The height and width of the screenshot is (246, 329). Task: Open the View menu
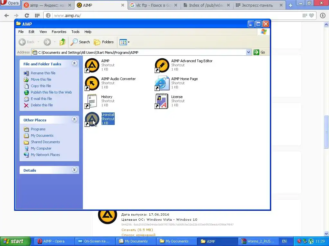tap(43, 32)
